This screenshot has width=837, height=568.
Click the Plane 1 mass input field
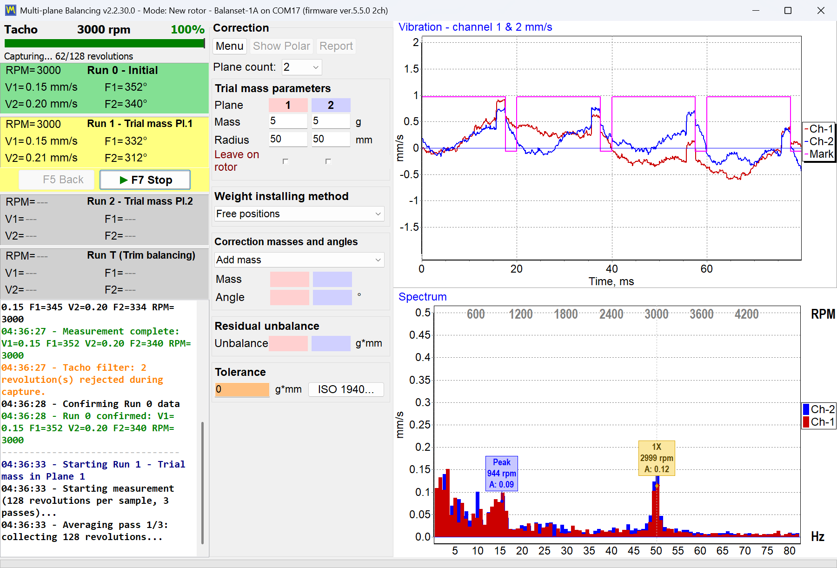tap(288, 121)
